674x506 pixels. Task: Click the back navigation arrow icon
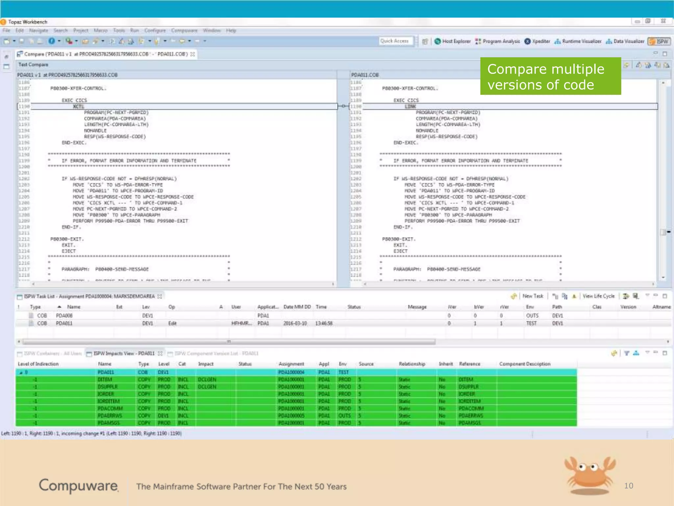pyautogui.click(x=172, y=41)
